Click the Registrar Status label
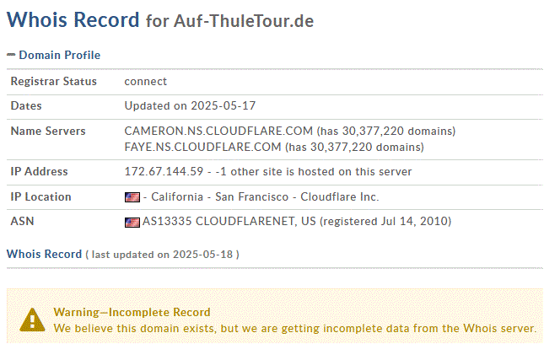The image size is (544, 344). tap(54, 81)
